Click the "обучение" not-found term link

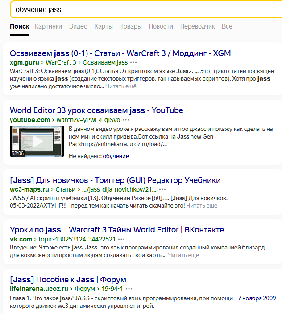tap(116, 156)
